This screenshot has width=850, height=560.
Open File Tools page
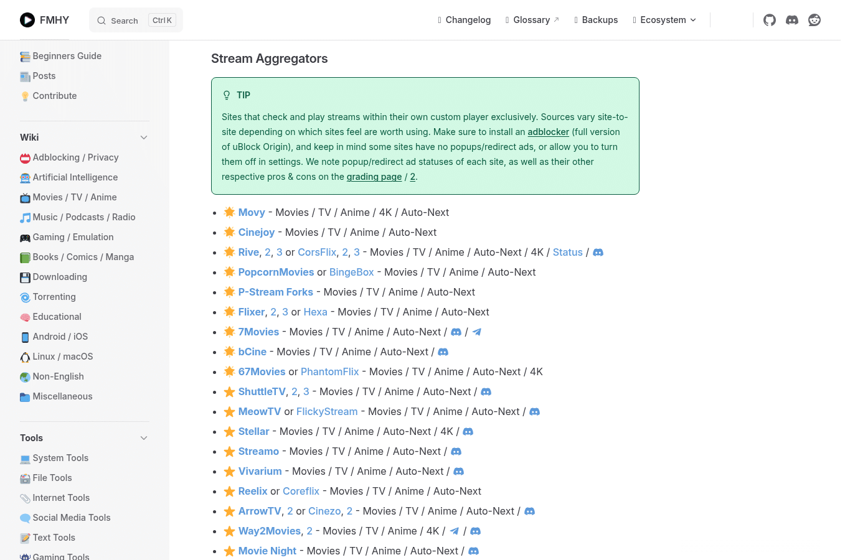[52, 478]
